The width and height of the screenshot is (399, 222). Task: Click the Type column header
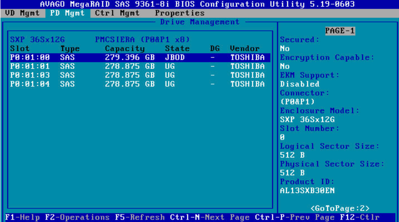(x=70, y=48)
